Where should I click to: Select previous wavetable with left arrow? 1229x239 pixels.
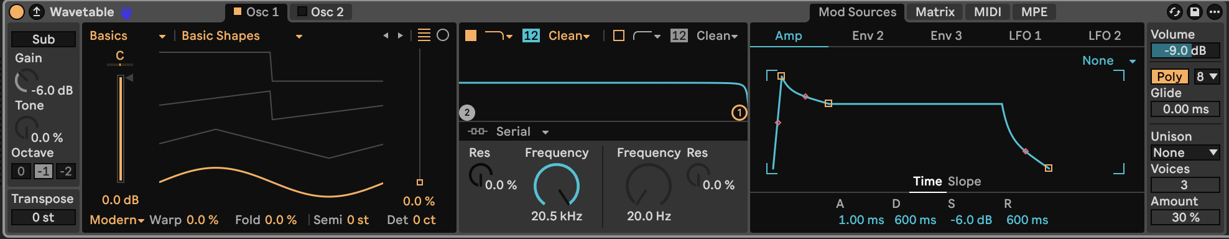pos(386,36)
